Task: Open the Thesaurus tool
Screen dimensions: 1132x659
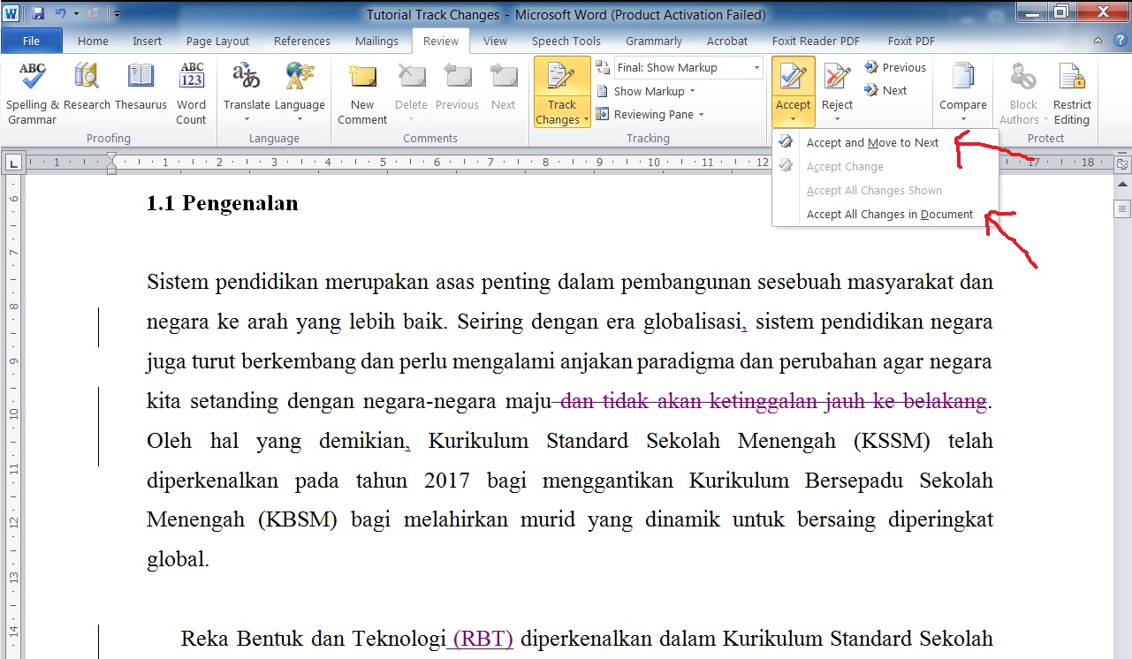Action: point(141,92)
